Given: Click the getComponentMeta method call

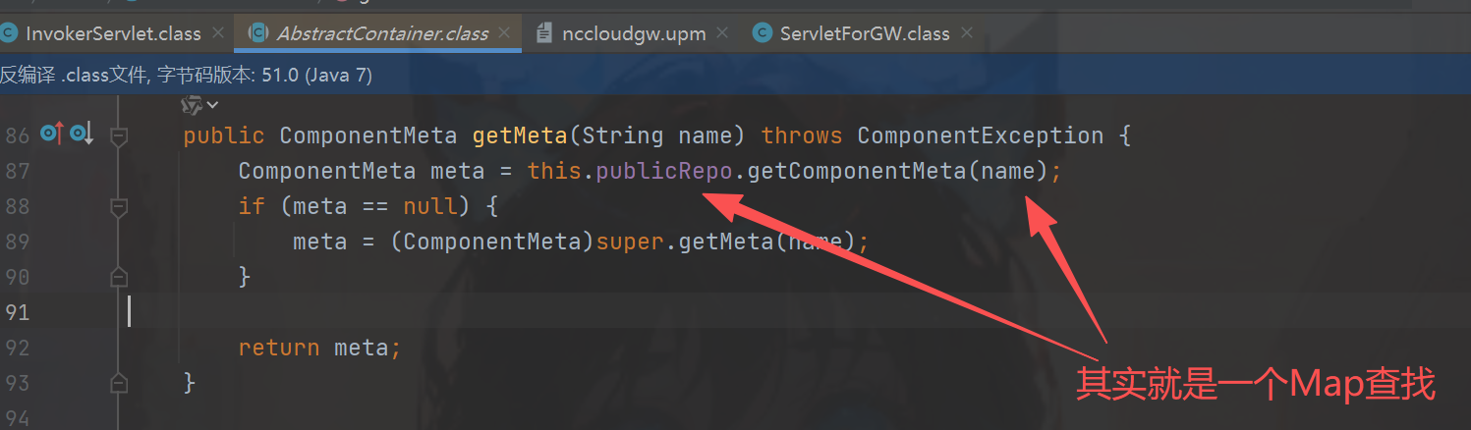Looking at the screenshot, I should click(857, 171).
